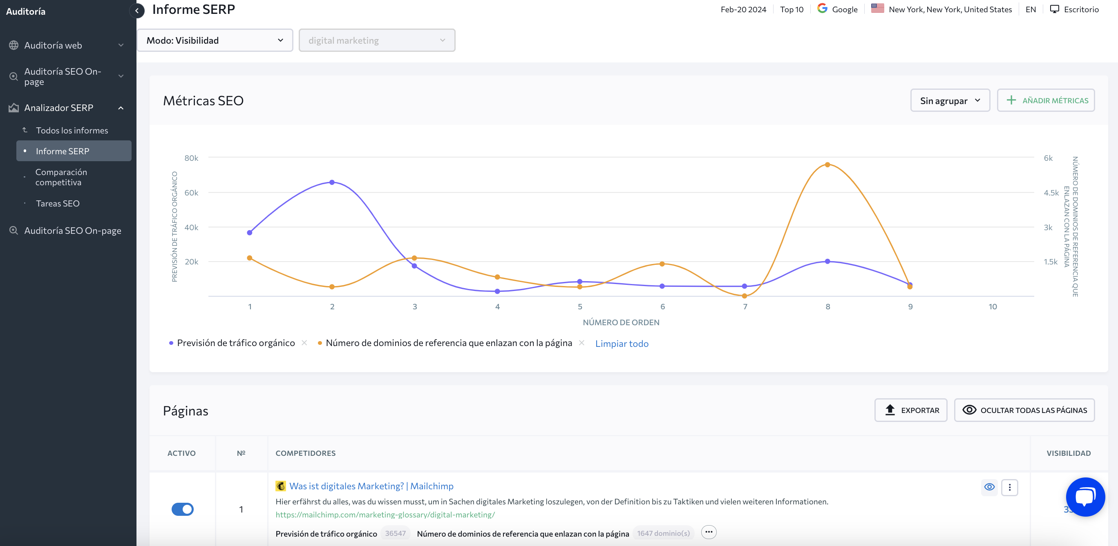Click the hide all pages eye icon
1118x546 pixels.
click(x=969, y=410)
